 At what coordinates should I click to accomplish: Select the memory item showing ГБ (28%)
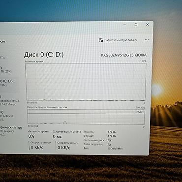(x=6, y=69)
